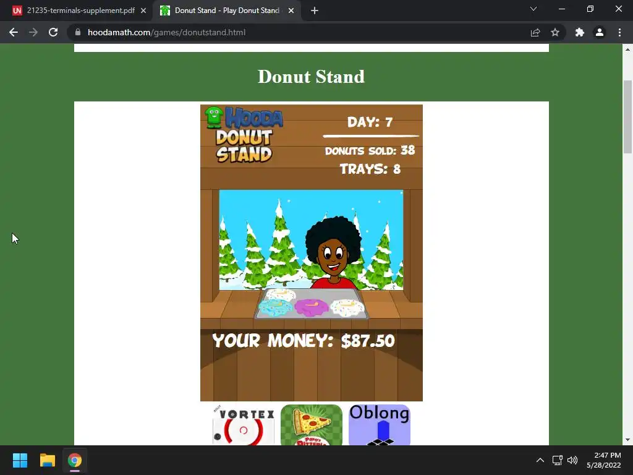Pick the blue sprinkled donut on tray
Viewport: 633px width, 475px height.
[274, 308]
